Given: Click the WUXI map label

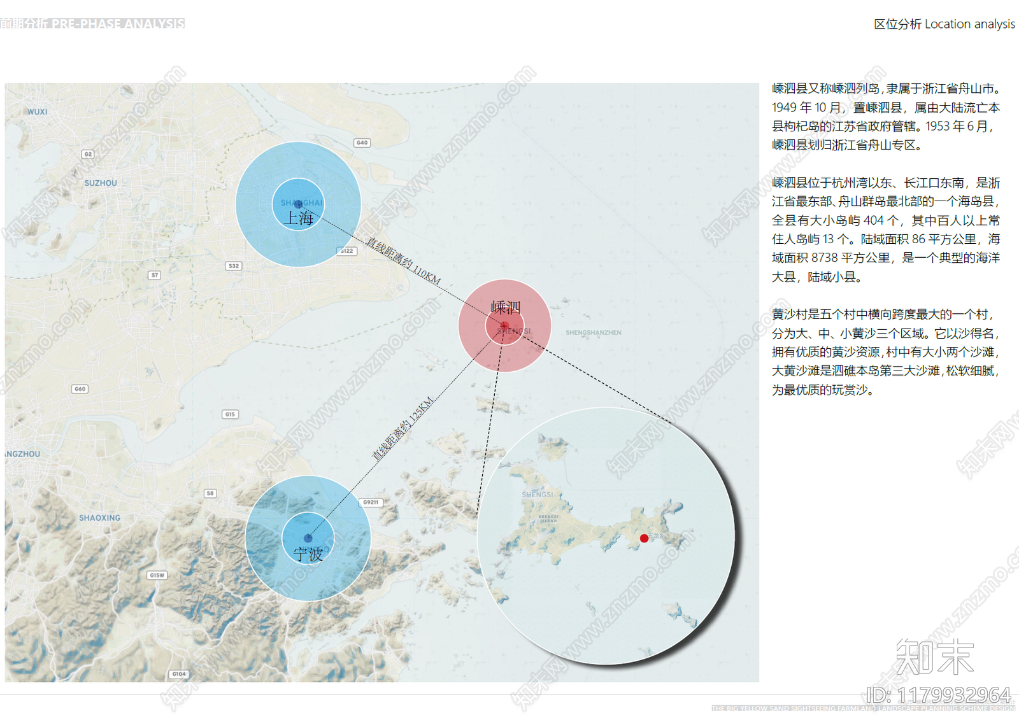Looking at the screenshot, I should click(x=37, y=111).
